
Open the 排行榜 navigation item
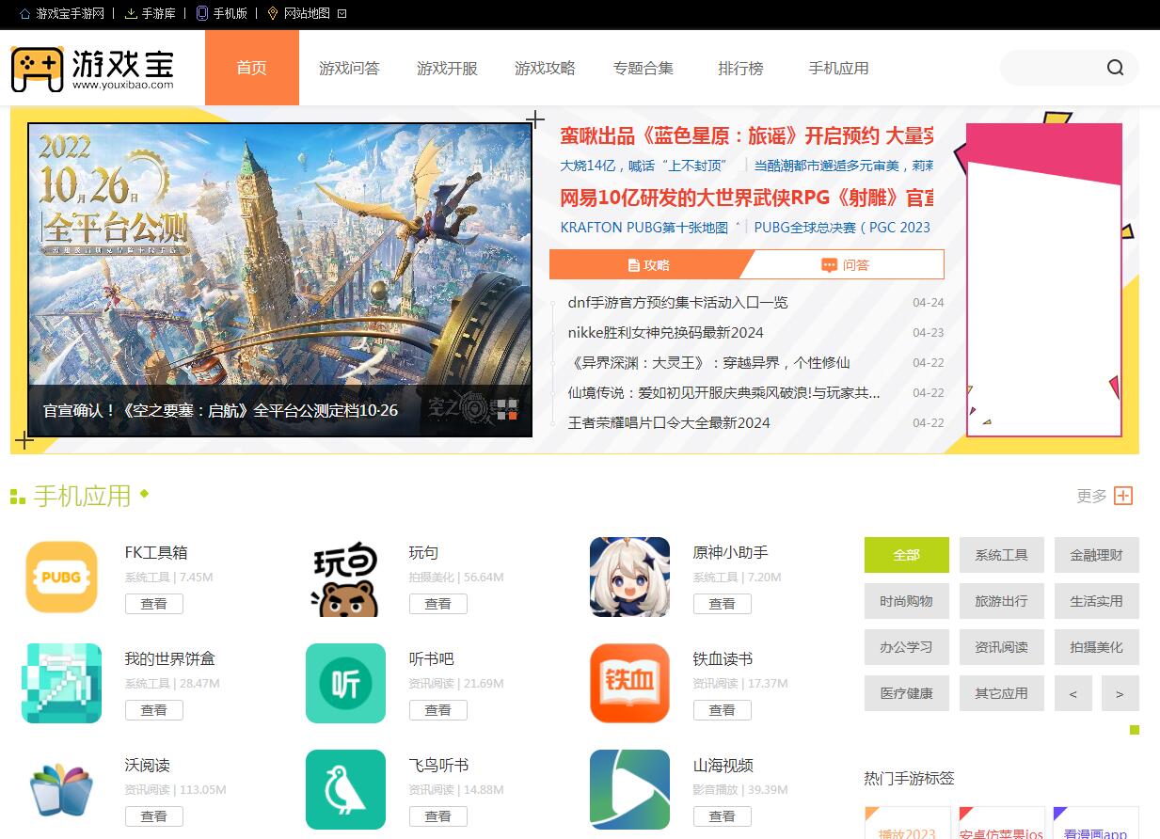pos(740,68)
